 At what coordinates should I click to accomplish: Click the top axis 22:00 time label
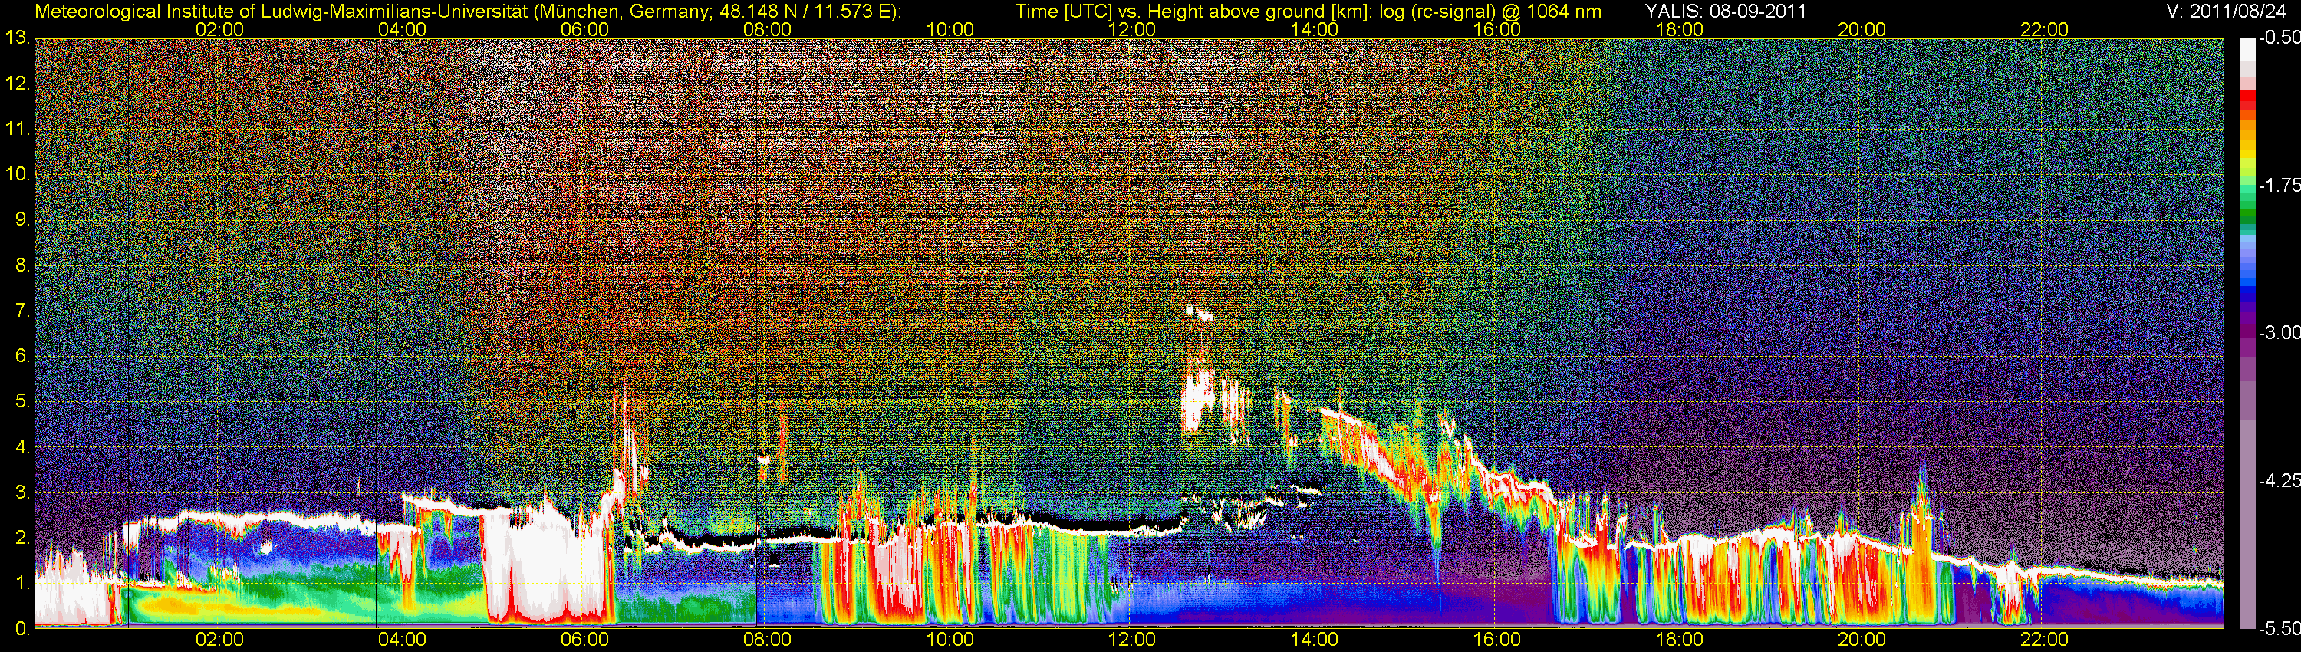click(2044, 29)
